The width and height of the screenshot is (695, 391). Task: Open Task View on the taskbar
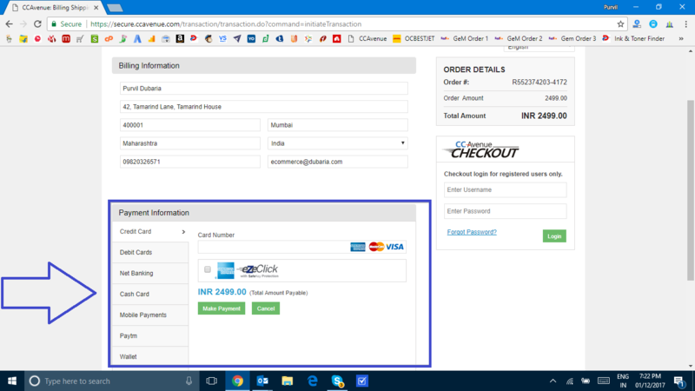coord(211,381)
